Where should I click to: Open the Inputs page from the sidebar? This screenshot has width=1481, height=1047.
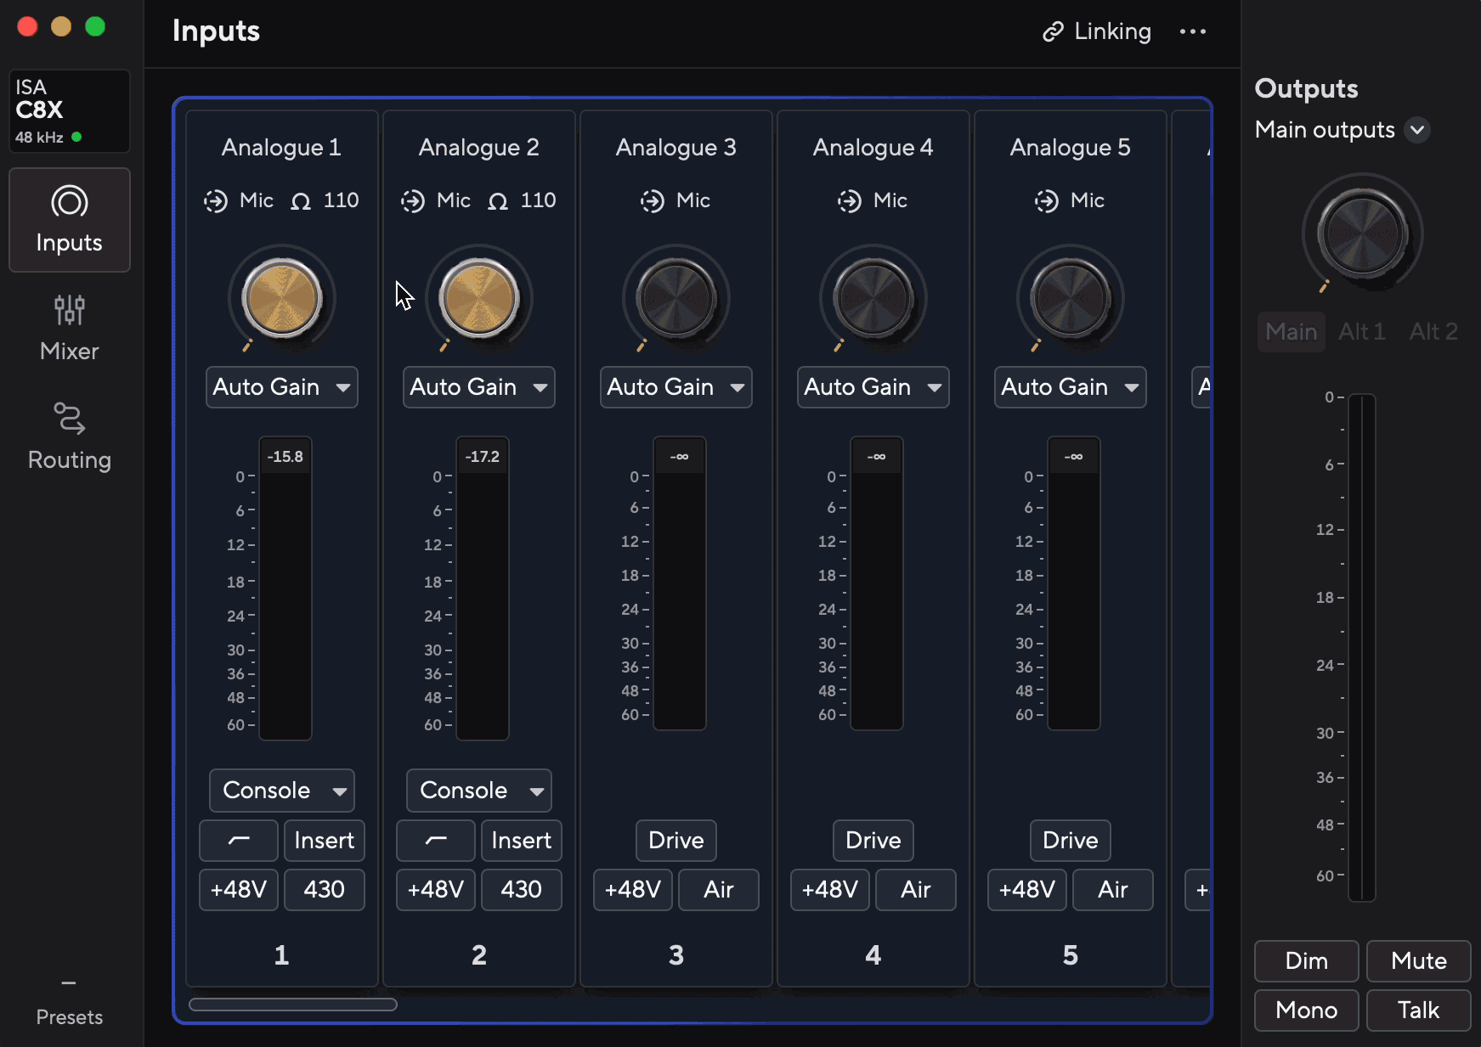pos(70,220)
